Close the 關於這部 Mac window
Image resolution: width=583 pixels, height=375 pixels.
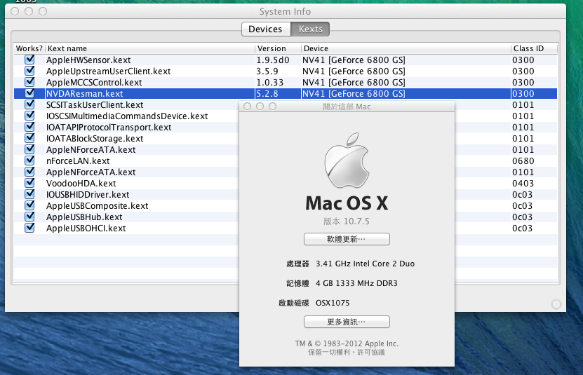point(247,107)
